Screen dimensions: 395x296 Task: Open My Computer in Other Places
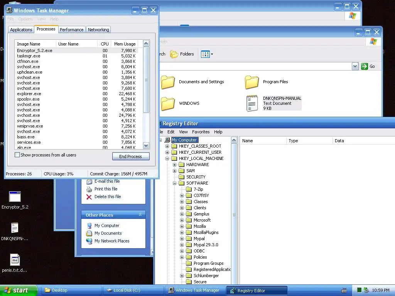tap(103, 225)
